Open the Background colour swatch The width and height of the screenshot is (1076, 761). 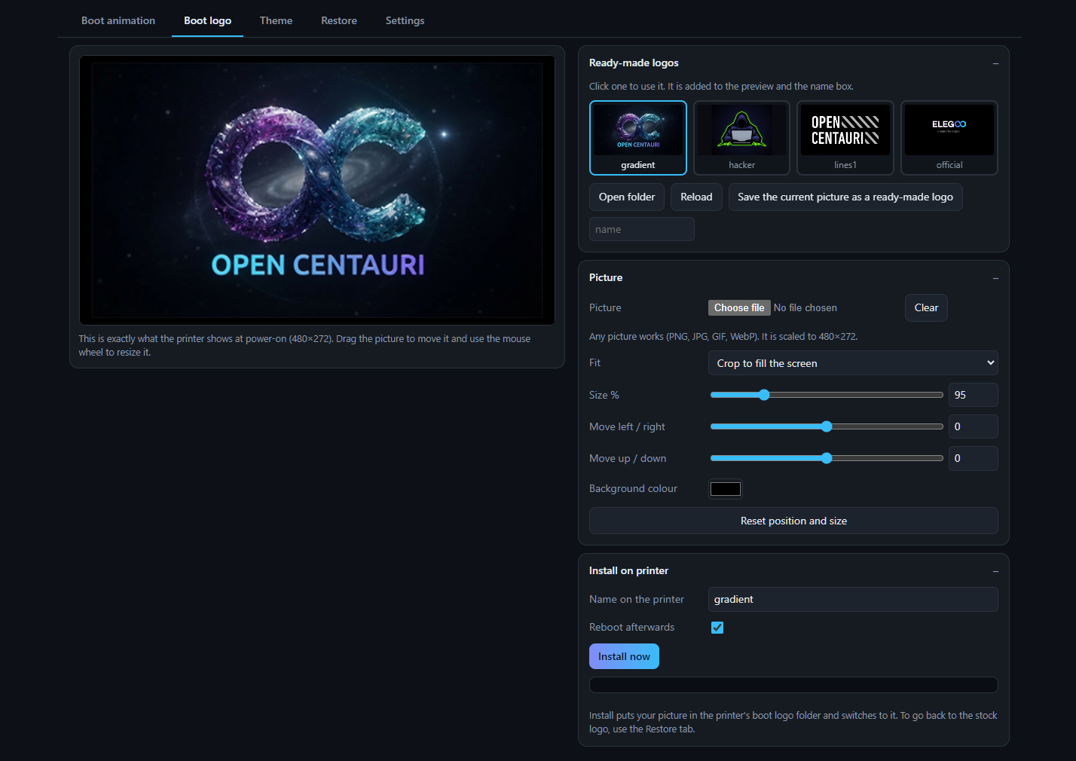point(726,489)
